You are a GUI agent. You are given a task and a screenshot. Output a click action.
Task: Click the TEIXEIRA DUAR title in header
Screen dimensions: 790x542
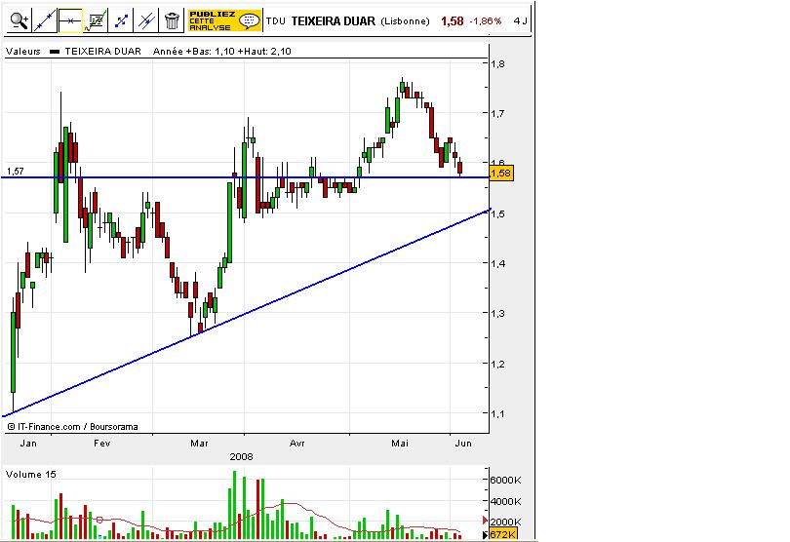coord(333,20)
